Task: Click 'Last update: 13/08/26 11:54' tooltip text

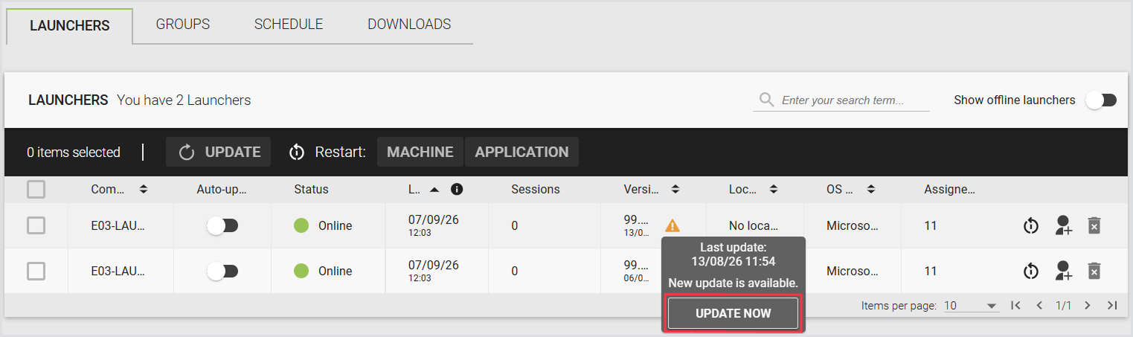Action: click(734, 254)
